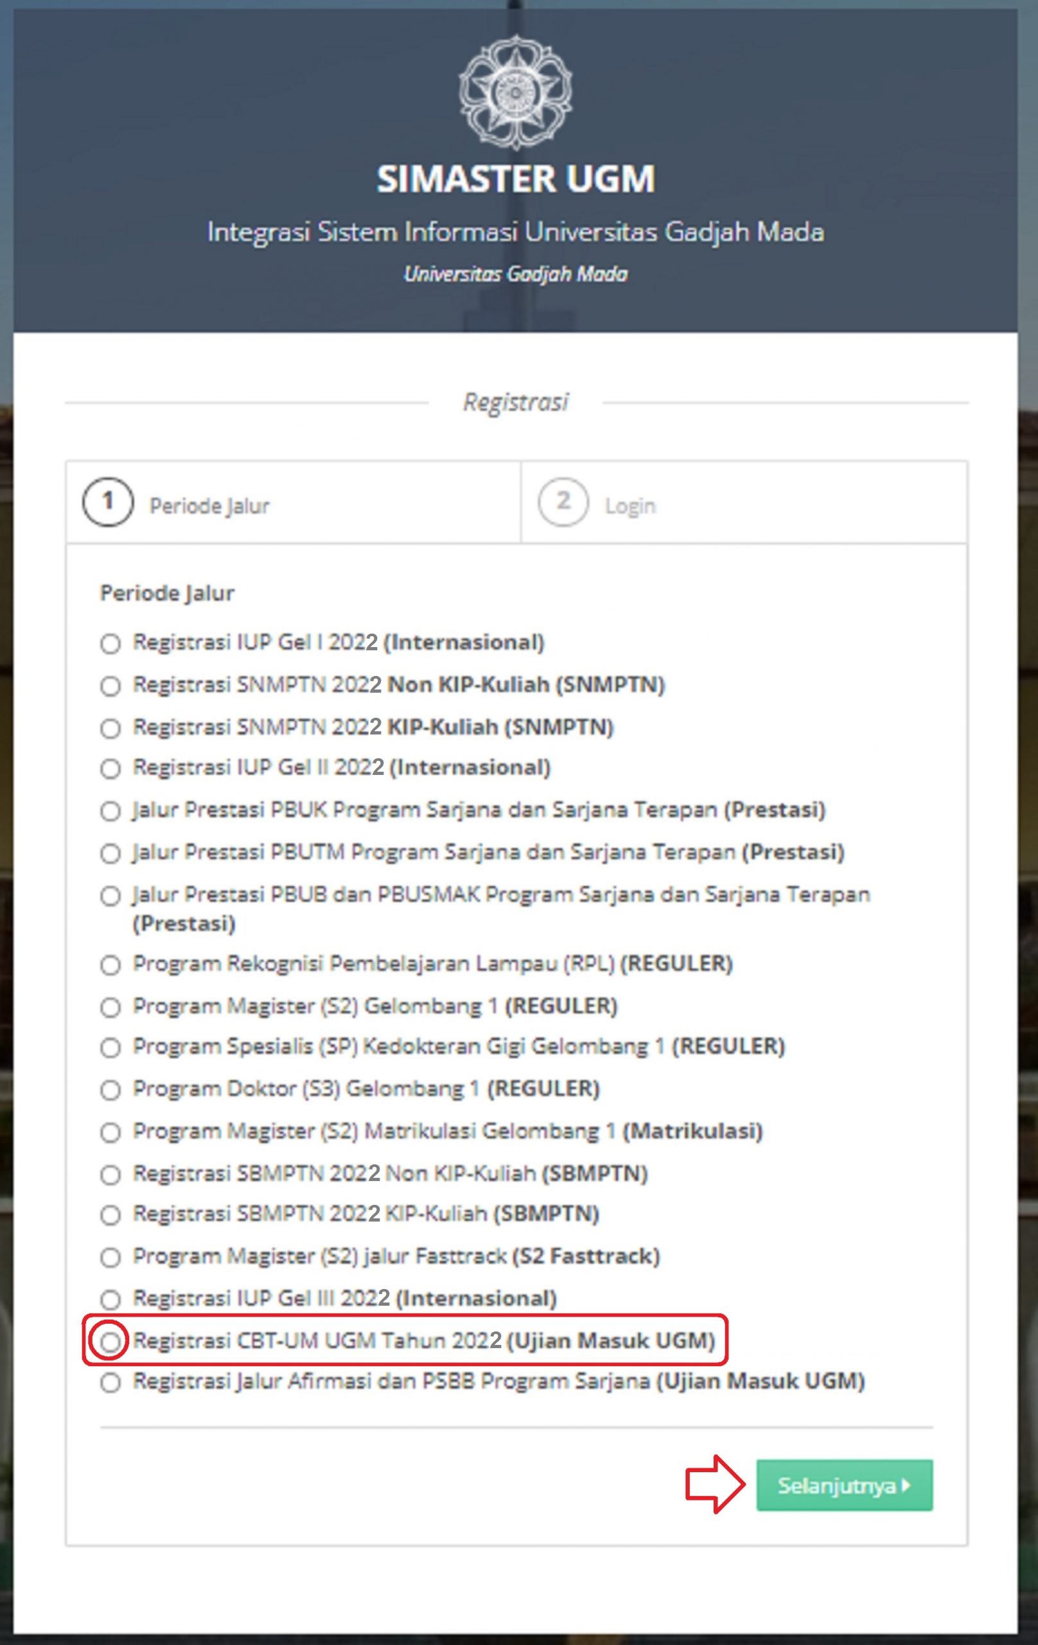The image size is (1038, 1645).
Task: Select Registrasi SBMPTN 2022 Non KIP-Kuliah radio
Action: tap(110, 1175)
